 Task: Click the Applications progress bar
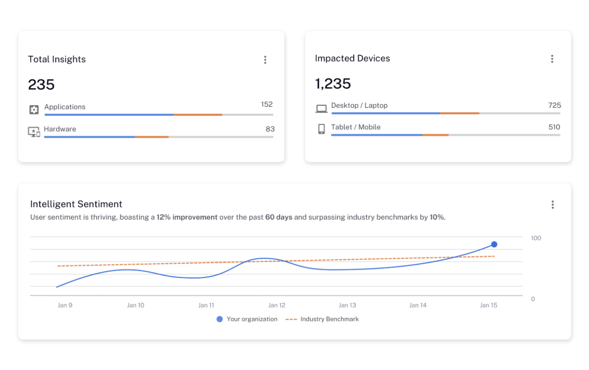(158, 115)
